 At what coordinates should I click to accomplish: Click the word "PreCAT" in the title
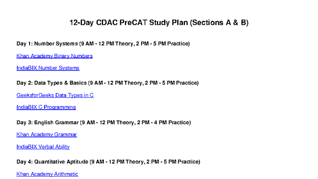click(133, 23)
